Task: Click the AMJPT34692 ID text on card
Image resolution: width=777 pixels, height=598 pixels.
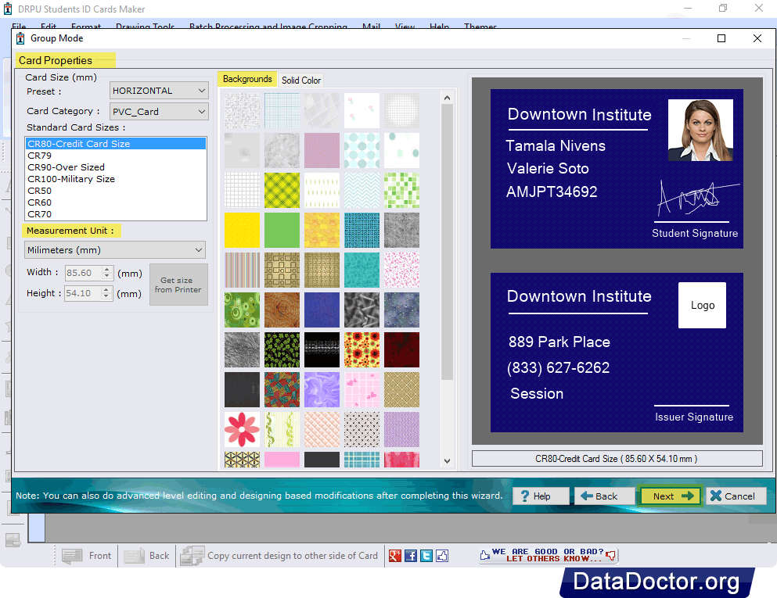Action: tap(552, 192)
